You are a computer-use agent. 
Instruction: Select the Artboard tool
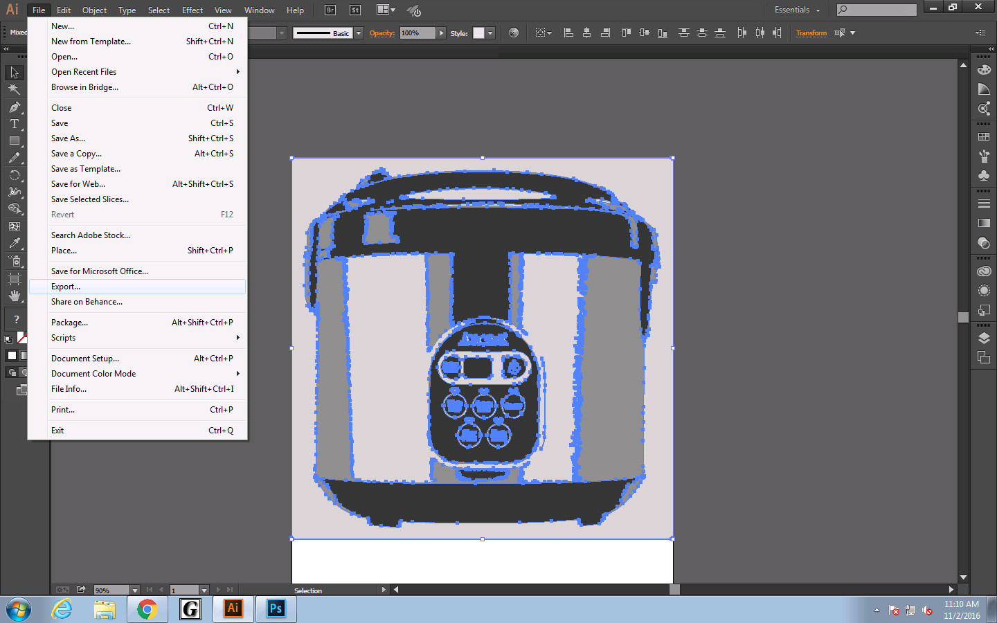(x=15, y=278)
